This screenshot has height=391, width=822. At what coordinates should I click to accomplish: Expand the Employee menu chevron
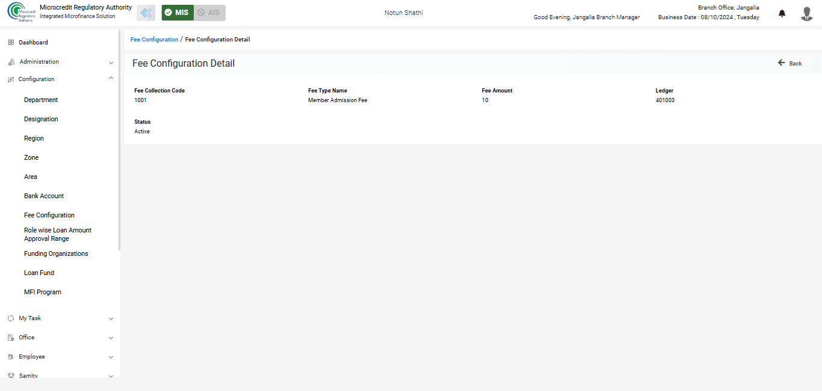[111, 357]
